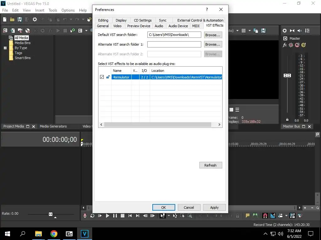Viewport: 321px width, 240px height.
Task: Switch to the Editing preferences tab
Action: (x=103, y=20)
